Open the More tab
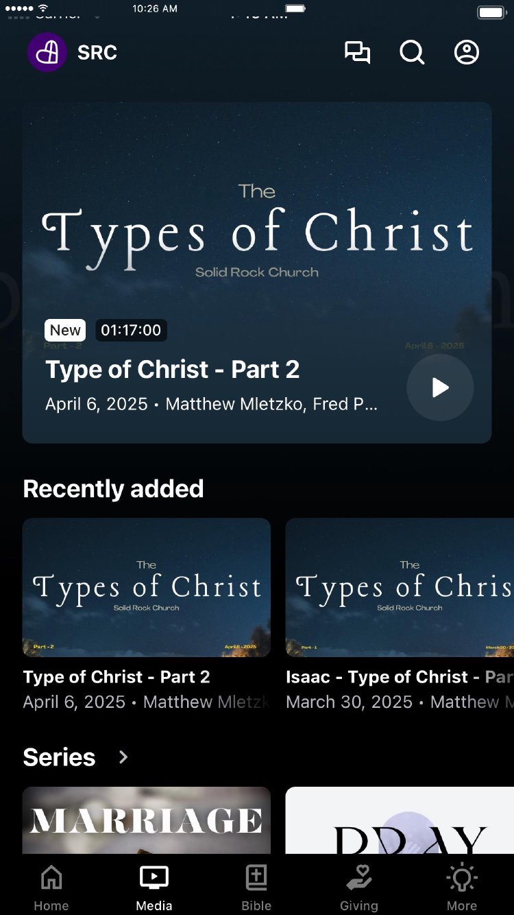The height and width of the screenshot is (915, 514). 462,888
